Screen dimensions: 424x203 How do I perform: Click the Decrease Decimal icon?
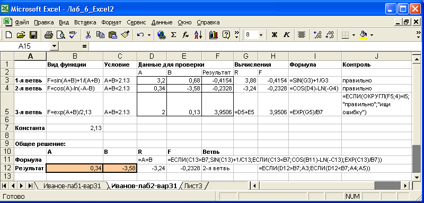click(330, 35)
